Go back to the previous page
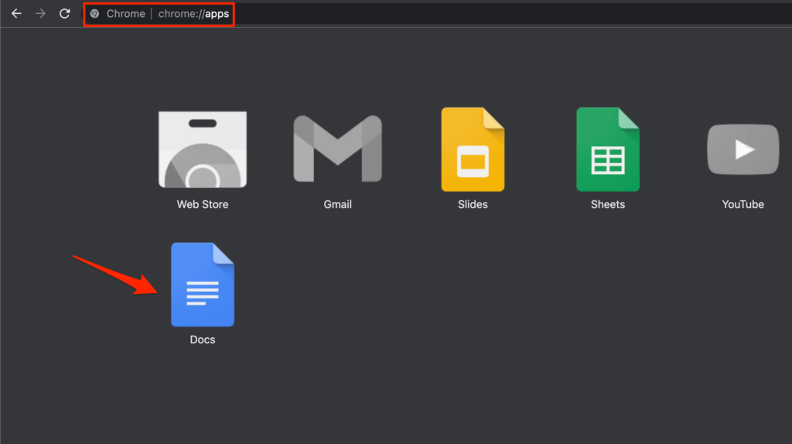Image resolution: width=792 pixels, height=444 pixels. point(17,14)
